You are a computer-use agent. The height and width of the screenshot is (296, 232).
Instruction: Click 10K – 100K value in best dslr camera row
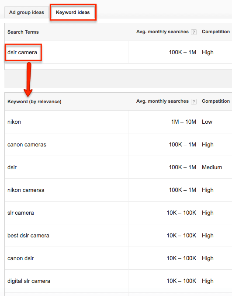coord(181,236)
